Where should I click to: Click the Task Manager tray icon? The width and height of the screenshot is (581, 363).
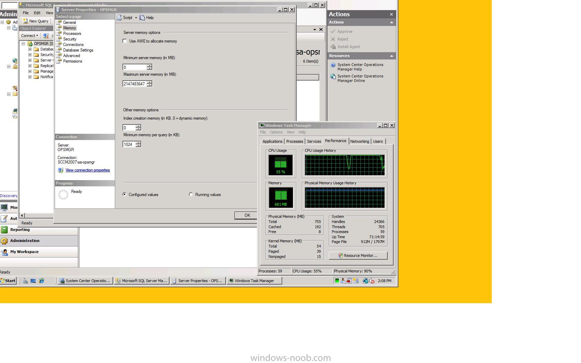click(x=336, y=281)
